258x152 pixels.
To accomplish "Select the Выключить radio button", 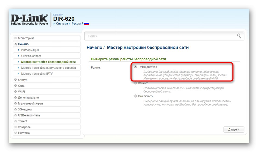I will pyautogui.click(x=136, y=96).
